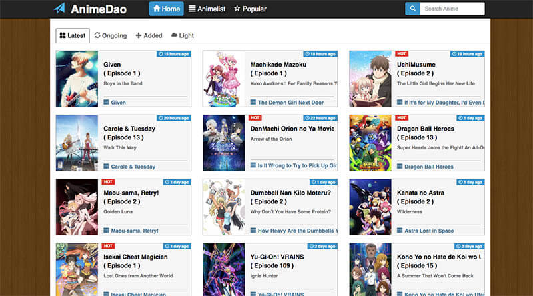Click the list icon beside The Demon Girl Next Door

(x=253, y=102)
